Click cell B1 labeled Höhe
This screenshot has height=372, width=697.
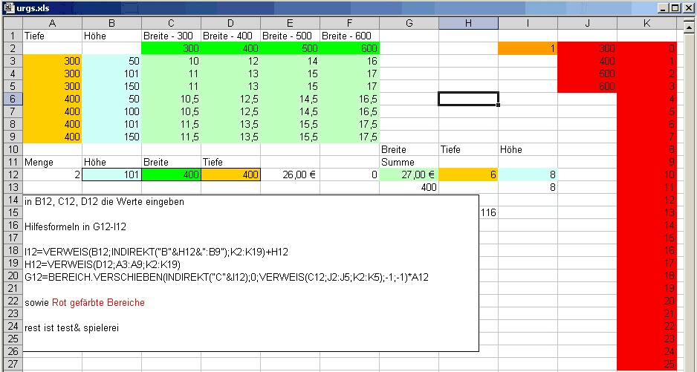coord(112,36)
